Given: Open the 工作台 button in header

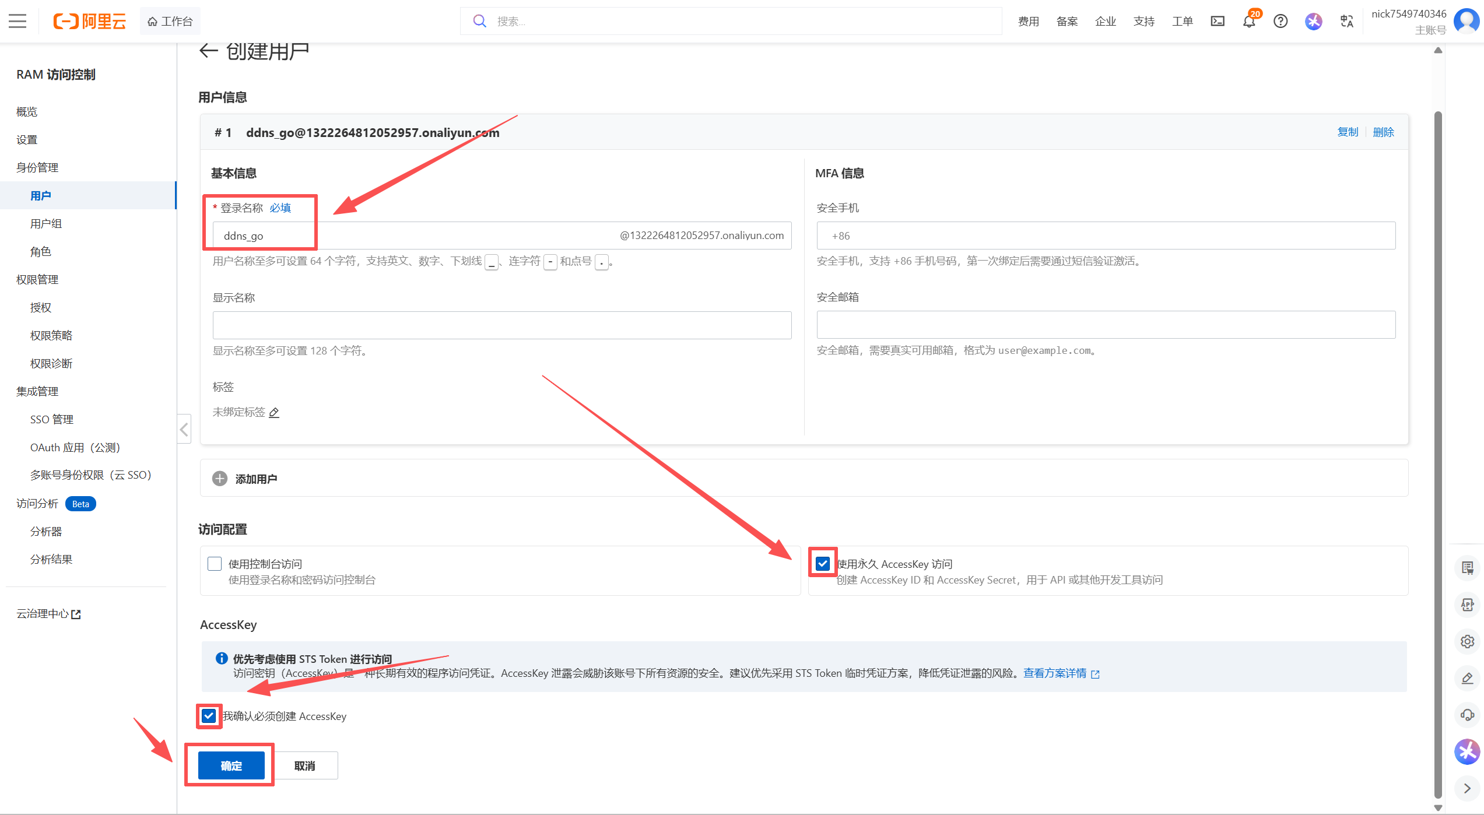Looking at the screenshot, I should [170, 22].
